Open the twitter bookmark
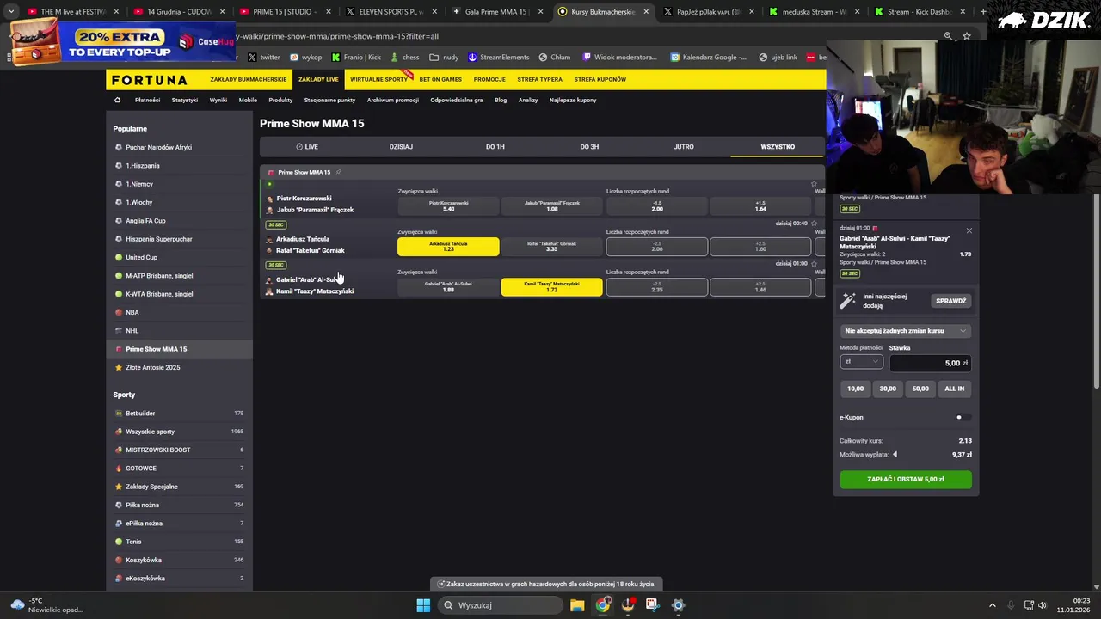The image size is (1101, 619). [x=263, y=58]
